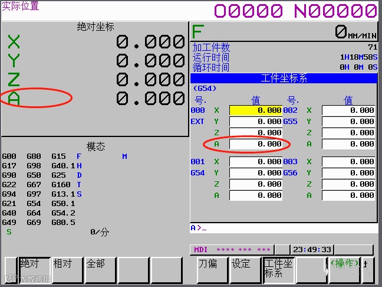Click the parts count value 71

[373, 47]
